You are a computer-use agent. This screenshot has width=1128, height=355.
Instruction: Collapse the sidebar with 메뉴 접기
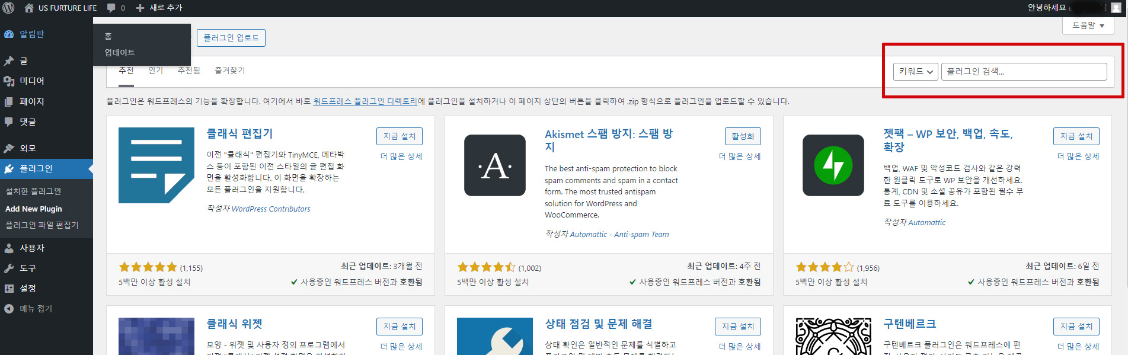point(36,308)
